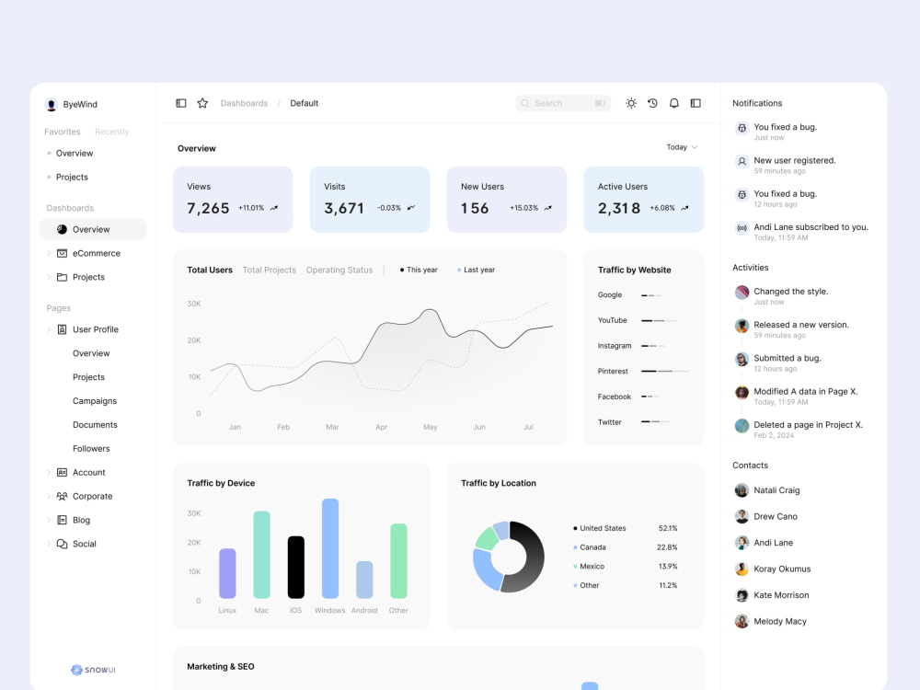Click the Corporate people icon
This screenshot has height=690, width=920.
pyautogui.click(x=62, y=497)
